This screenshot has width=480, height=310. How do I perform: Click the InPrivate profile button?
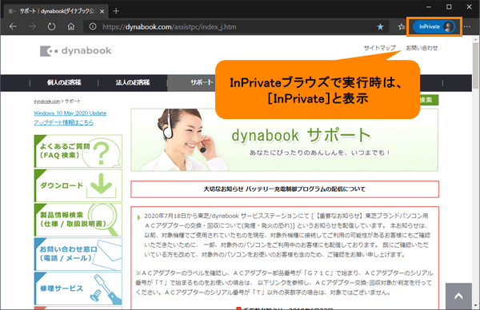click(x=434, y=26)
